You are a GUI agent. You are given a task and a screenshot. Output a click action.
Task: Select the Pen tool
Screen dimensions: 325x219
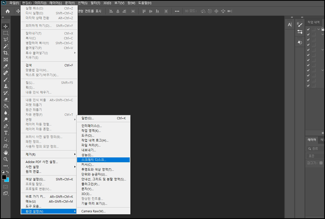click(x=6, y=126)
